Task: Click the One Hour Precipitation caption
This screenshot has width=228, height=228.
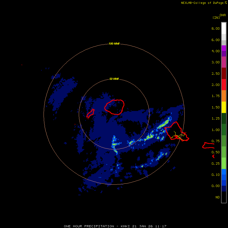Action: point(115,226)
